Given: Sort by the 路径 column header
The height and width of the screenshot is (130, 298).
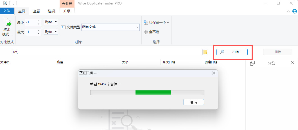Looking at the screenshot, I should tap(88, 62).
